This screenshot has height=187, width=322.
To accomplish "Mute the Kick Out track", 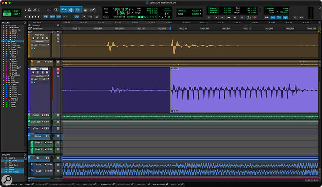I will click(x=47, y=38).
